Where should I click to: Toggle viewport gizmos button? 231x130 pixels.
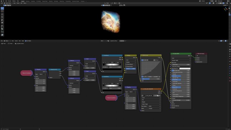click(210, 3)
